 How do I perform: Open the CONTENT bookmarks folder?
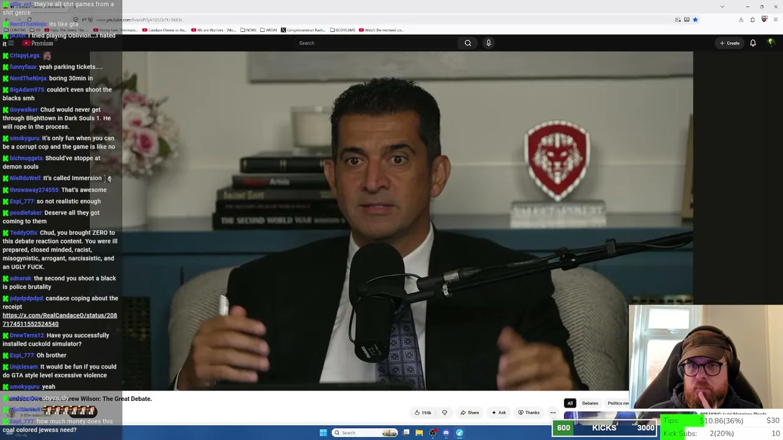pyautogui.click(x=15, y=30)
